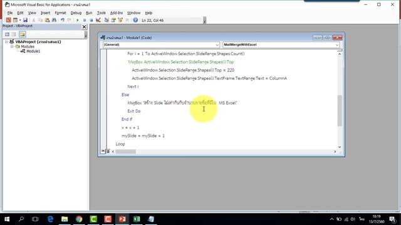Screen dimensions: 401x225
Task: Open Google Chrome from taskbar
Action: tap(79, 219)
